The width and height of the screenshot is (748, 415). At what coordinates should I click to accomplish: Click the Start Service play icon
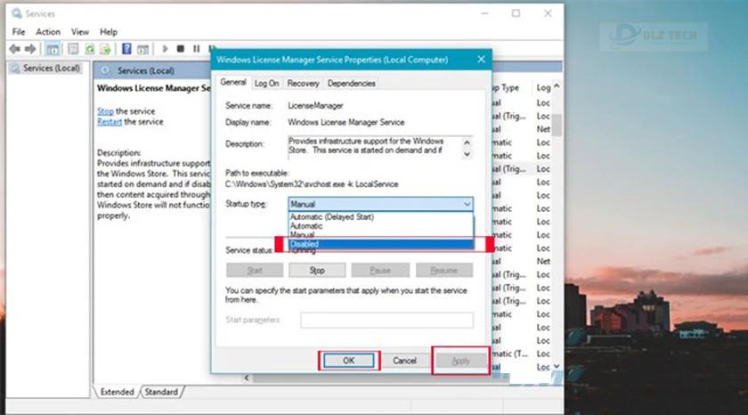[x=165, y=49]
